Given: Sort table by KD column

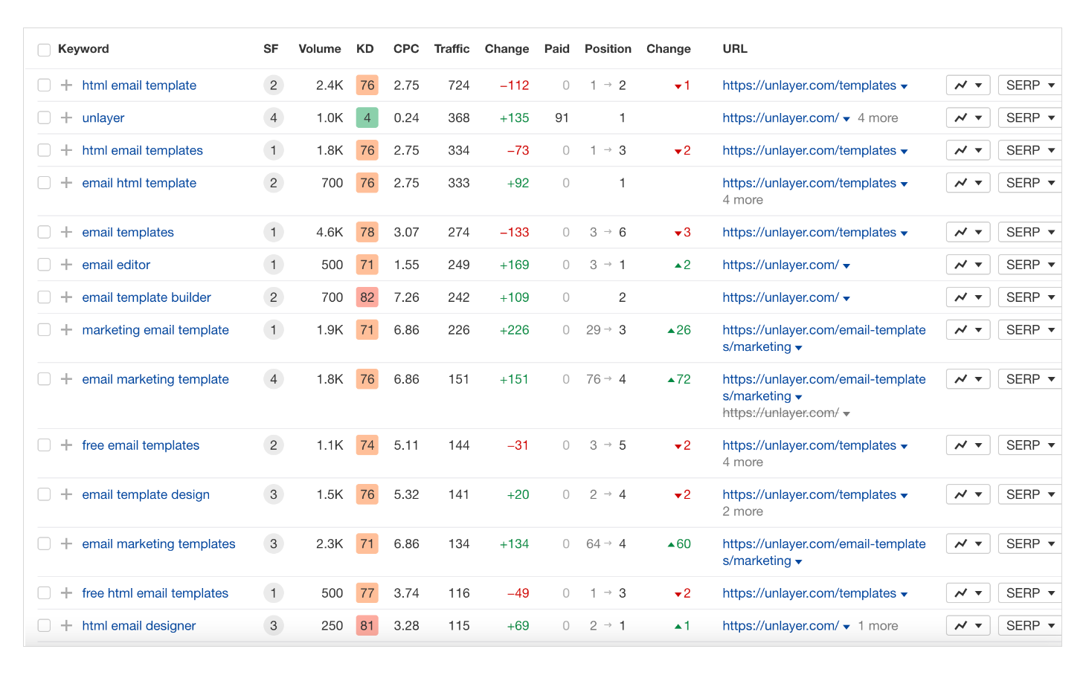Looking at the screenshot, I should [364, 49].
